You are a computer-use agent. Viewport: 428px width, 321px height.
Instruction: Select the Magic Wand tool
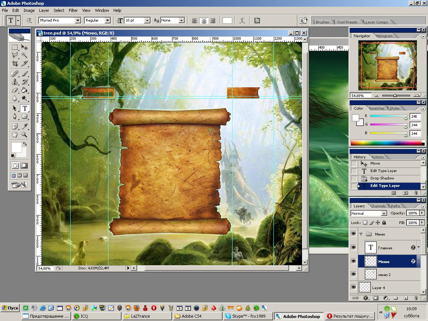(x=25, y=55)
